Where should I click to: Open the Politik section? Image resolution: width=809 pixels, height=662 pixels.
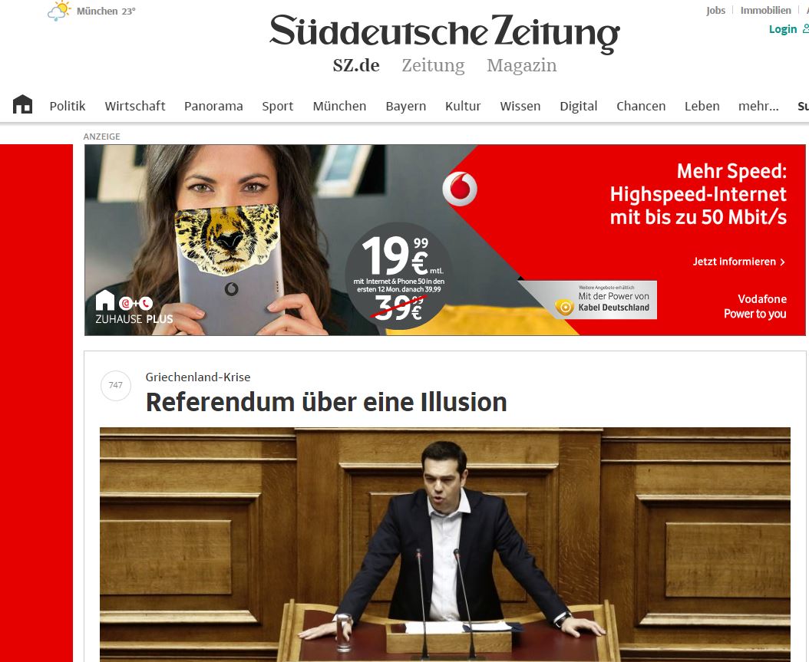[x=67, y=106]
